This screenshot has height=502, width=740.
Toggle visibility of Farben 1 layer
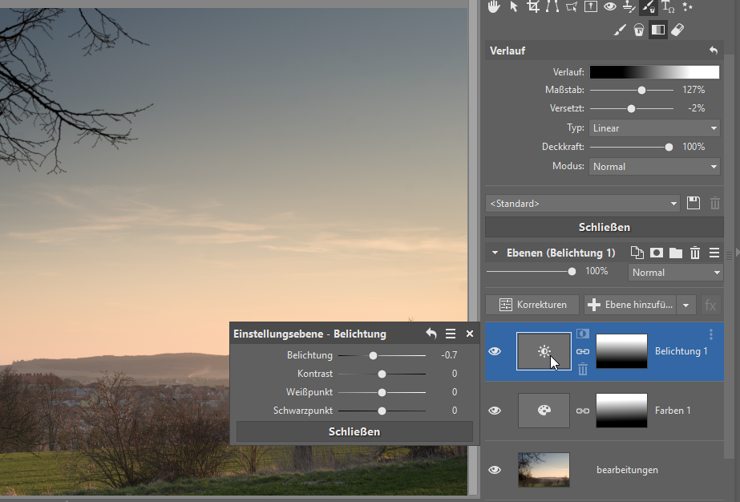tap(495, 411)
